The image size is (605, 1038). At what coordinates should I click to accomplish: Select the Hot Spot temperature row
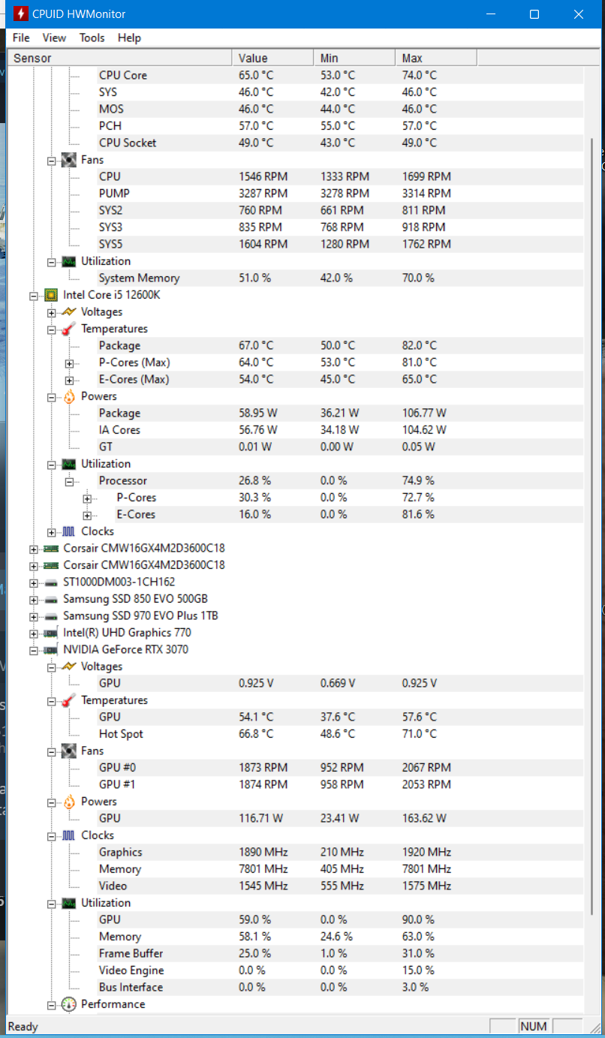[295, 734]
